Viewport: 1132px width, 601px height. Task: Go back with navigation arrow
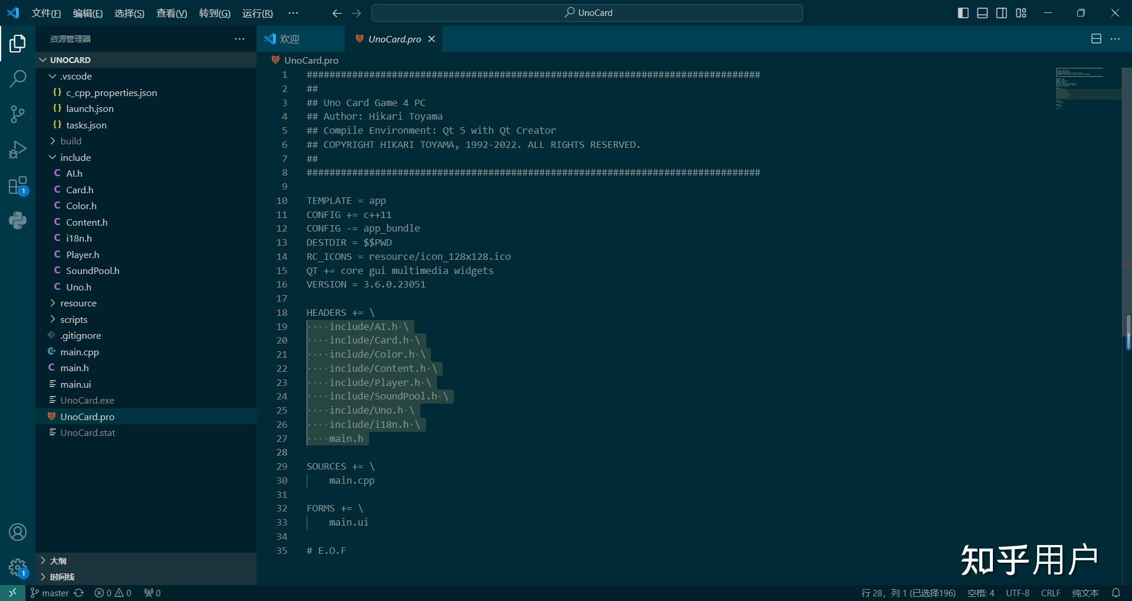(337, 13)
